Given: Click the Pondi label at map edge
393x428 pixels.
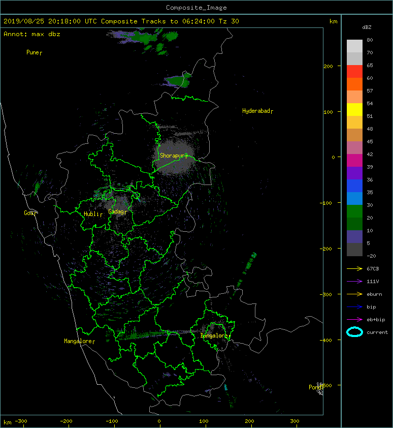Looking at the screenshot, I should [315, 387].
